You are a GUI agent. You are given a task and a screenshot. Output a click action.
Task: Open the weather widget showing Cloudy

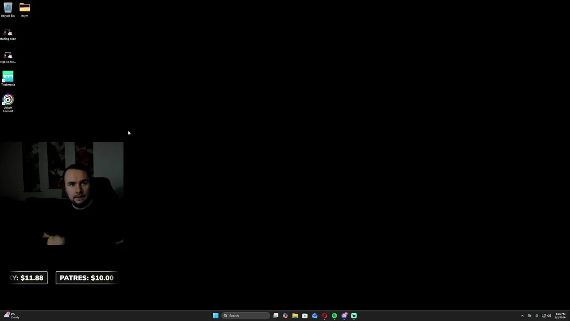[12, 316]
